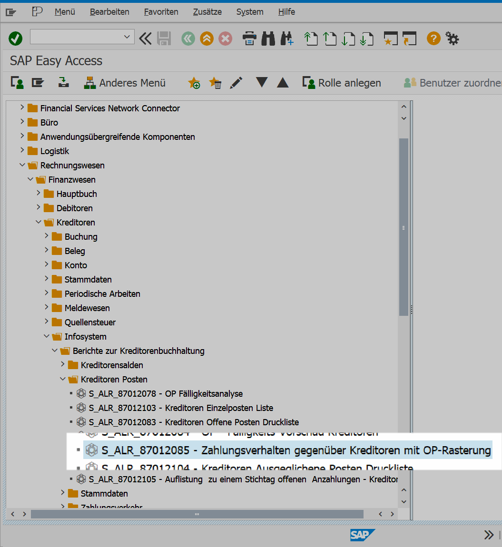Screen dimensions: 502x547
Task: Click the orange Exit up-arrow icon
Action: [207, 39]
